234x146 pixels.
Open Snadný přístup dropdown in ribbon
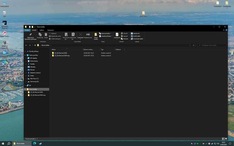[105, 36]
